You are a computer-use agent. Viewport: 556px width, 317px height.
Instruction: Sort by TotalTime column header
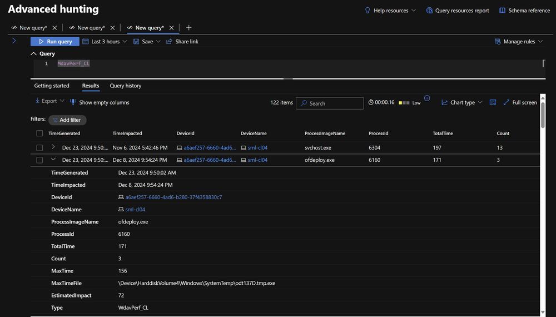click(443, 133)
